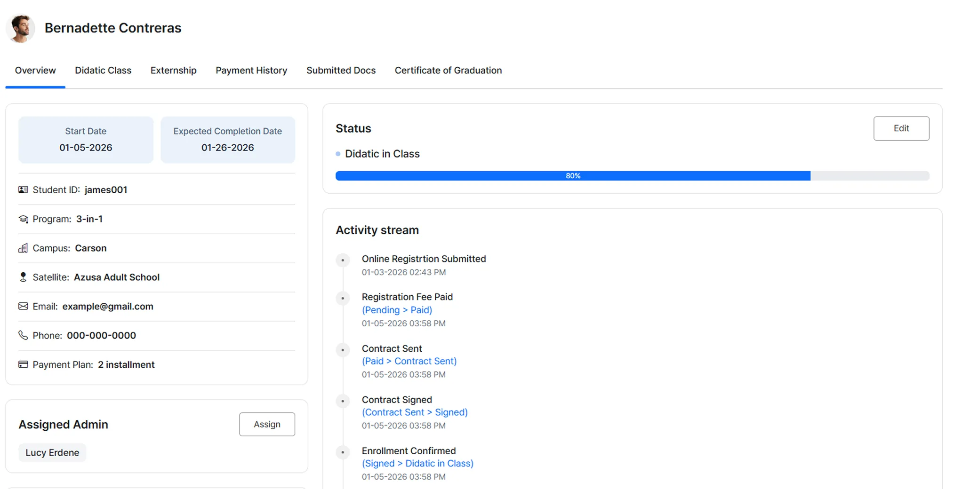Screen dimensions: 954x489
Task: Click the Payment Plan credit card icon
Action: point(23,364)
